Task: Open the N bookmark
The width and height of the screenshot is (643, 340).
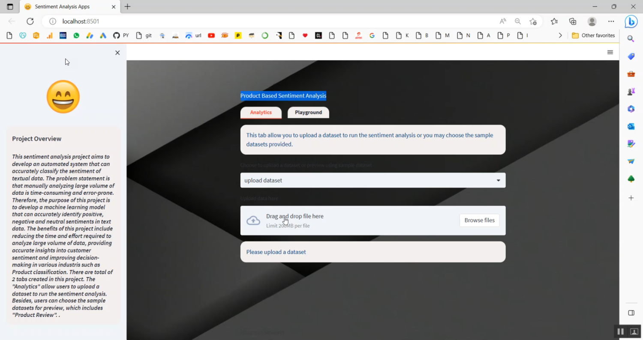Action: 463,36
